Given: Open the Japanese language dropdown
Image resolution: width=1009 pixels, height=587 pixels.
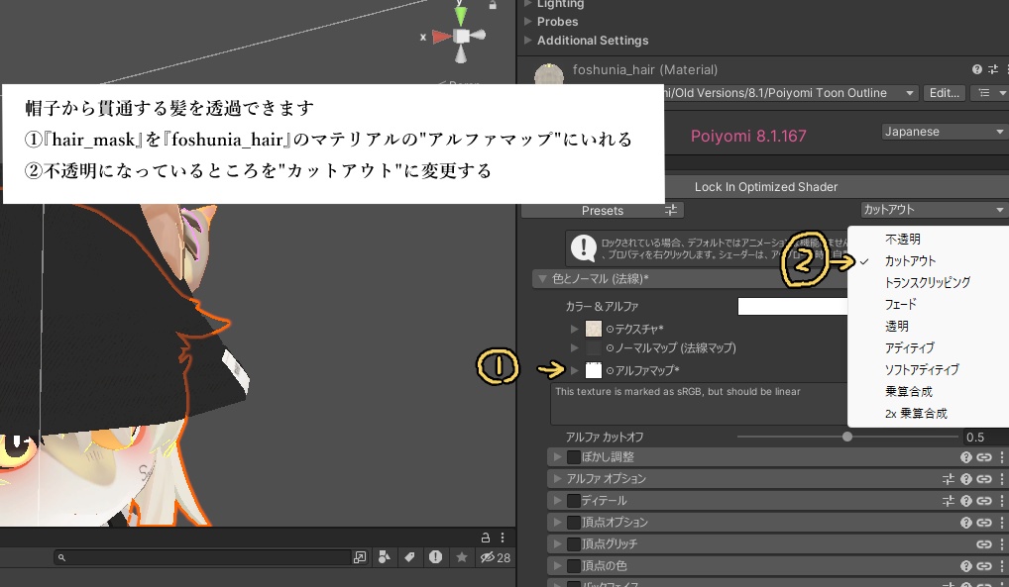Looking at the screenshot, I should point(942,131).
